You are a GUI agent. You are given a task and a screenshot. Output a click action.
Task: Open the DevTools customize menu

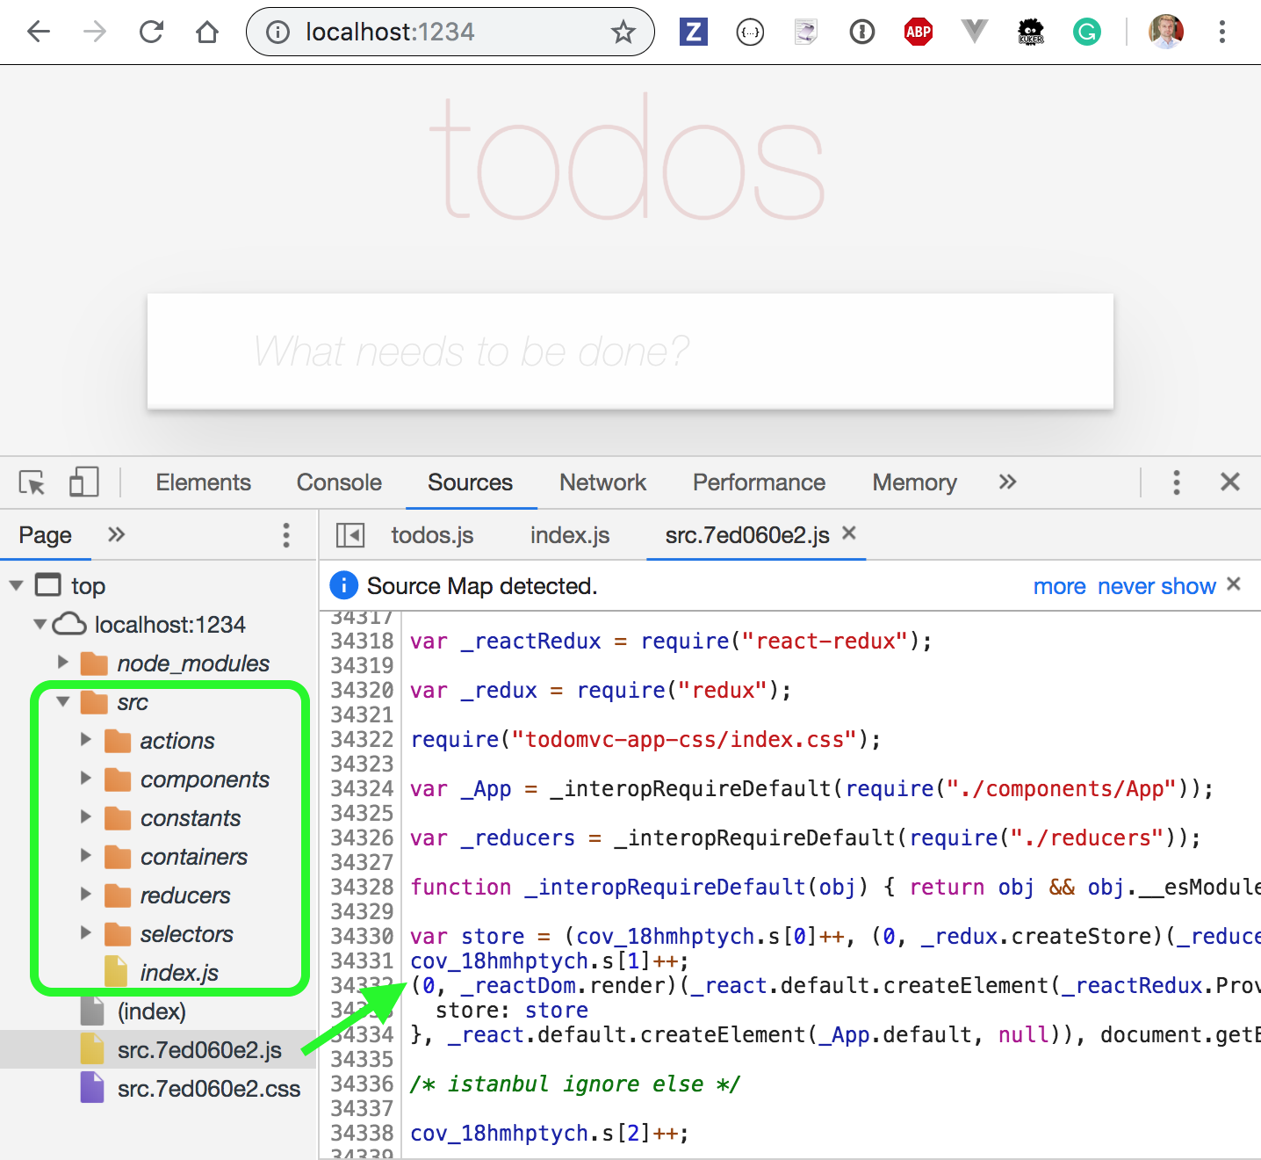coord(1177,482)
